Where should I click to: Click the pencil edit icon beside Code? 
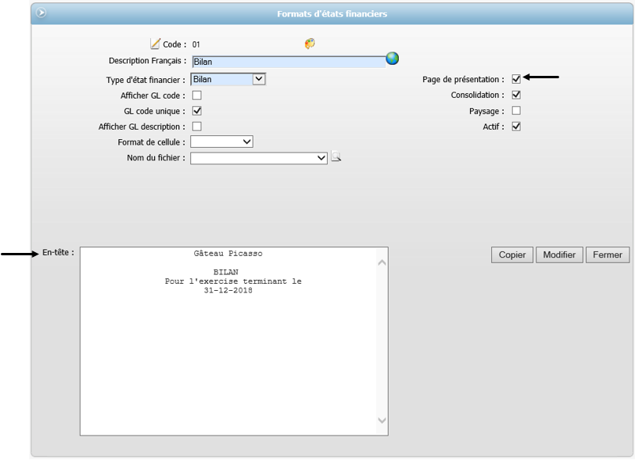pyautogui.click(x=156, y=44)
